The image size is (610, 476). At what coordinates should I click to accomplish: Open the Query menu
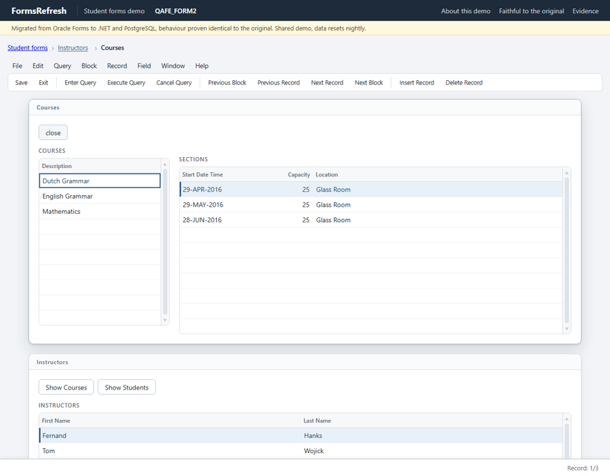(x=62, y=66)
